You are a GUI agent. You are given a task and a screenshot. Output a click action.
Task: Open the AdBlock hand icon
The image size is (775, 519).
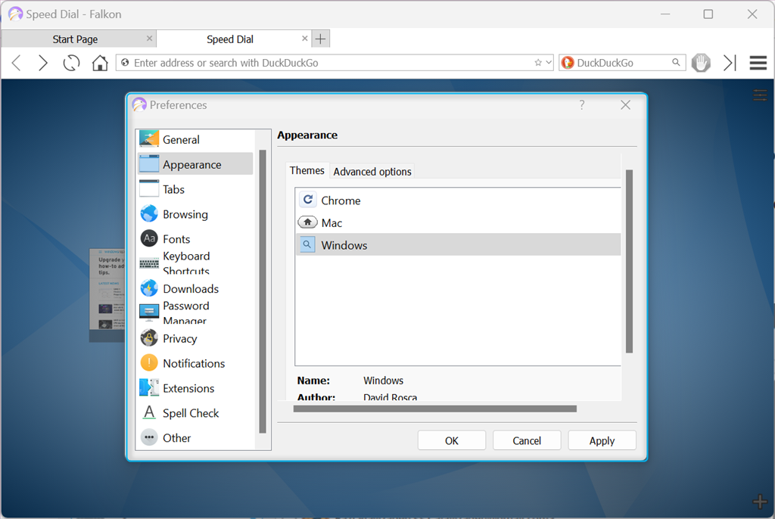[701, 63]
